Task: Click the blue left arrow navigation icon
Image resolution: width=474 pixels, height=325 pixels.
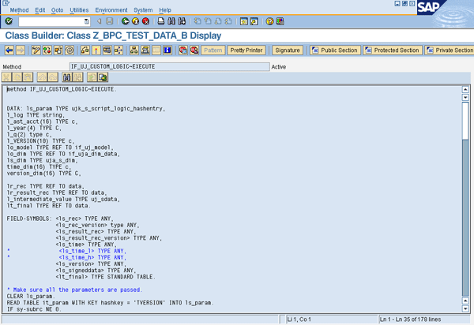Action: 9,50
